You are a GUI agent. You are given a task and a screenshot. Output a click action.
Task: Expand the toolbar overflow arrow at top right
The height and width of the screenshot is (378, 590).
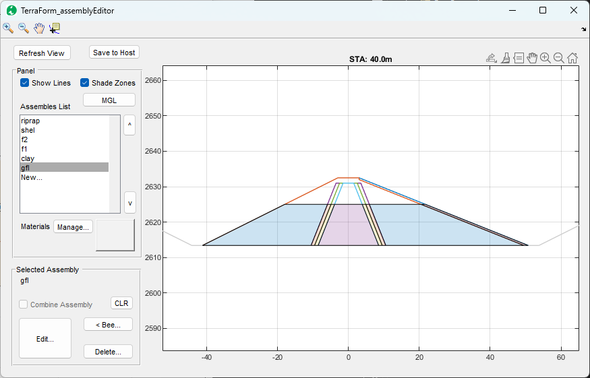tap(583, 29)
